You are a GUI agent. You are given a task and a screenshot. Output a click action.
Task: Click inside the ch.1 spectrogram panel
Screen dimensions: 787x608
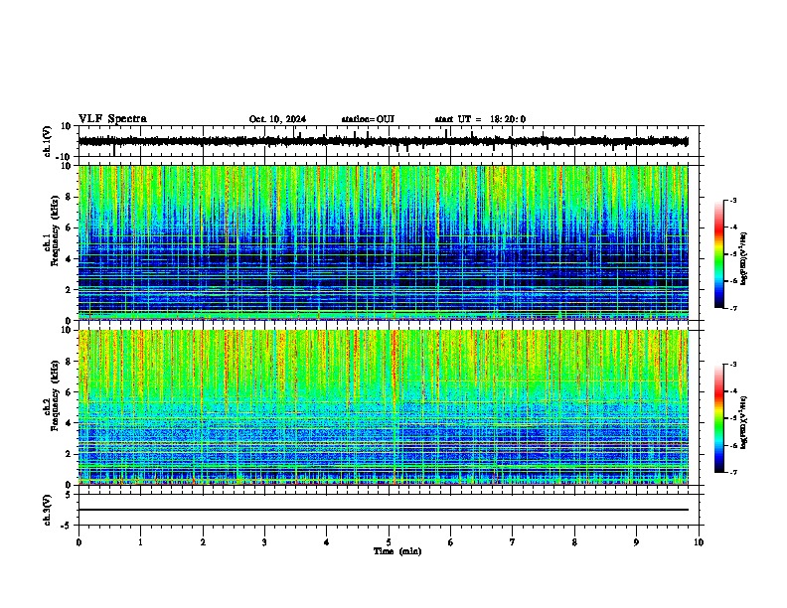pyautogui.click(x=383, y=242)
